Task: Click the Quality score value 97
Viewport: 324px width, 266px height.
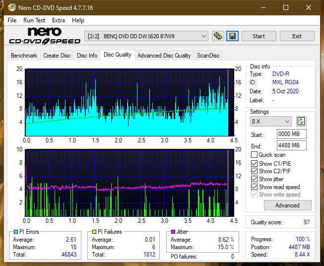Action: pos(307,222)
